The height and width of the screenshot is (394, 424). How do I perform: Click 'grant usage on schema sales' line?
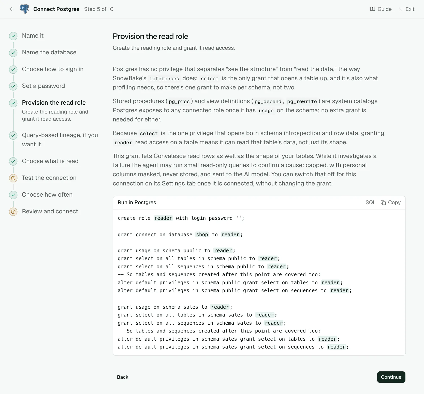[x=175, y=307]
